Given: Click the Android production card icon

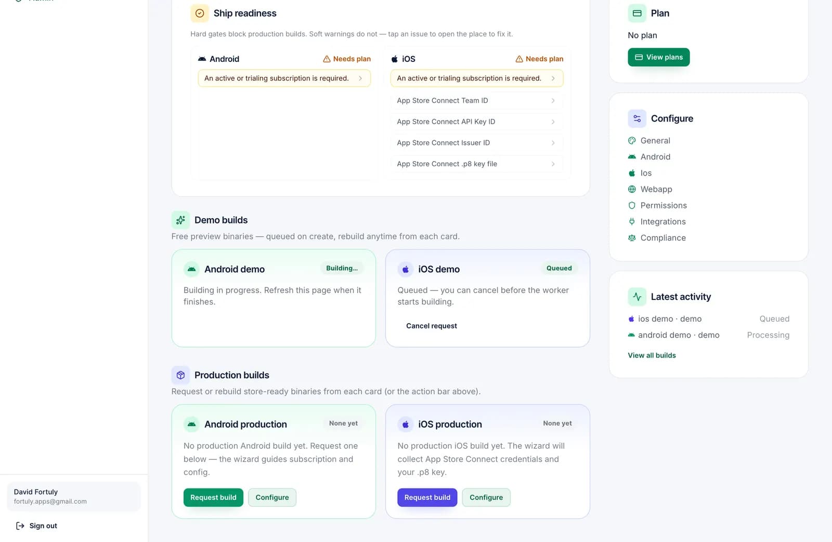Looking at the screenshot, I should 191,425.
